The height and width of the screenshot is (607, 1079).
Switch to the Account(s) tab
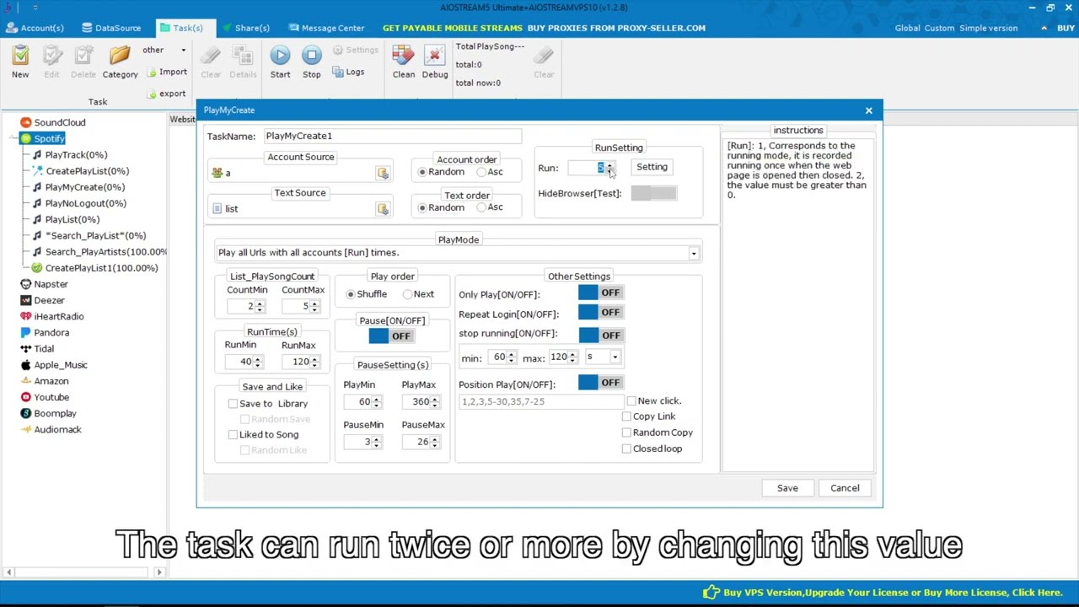coord(34,28)
